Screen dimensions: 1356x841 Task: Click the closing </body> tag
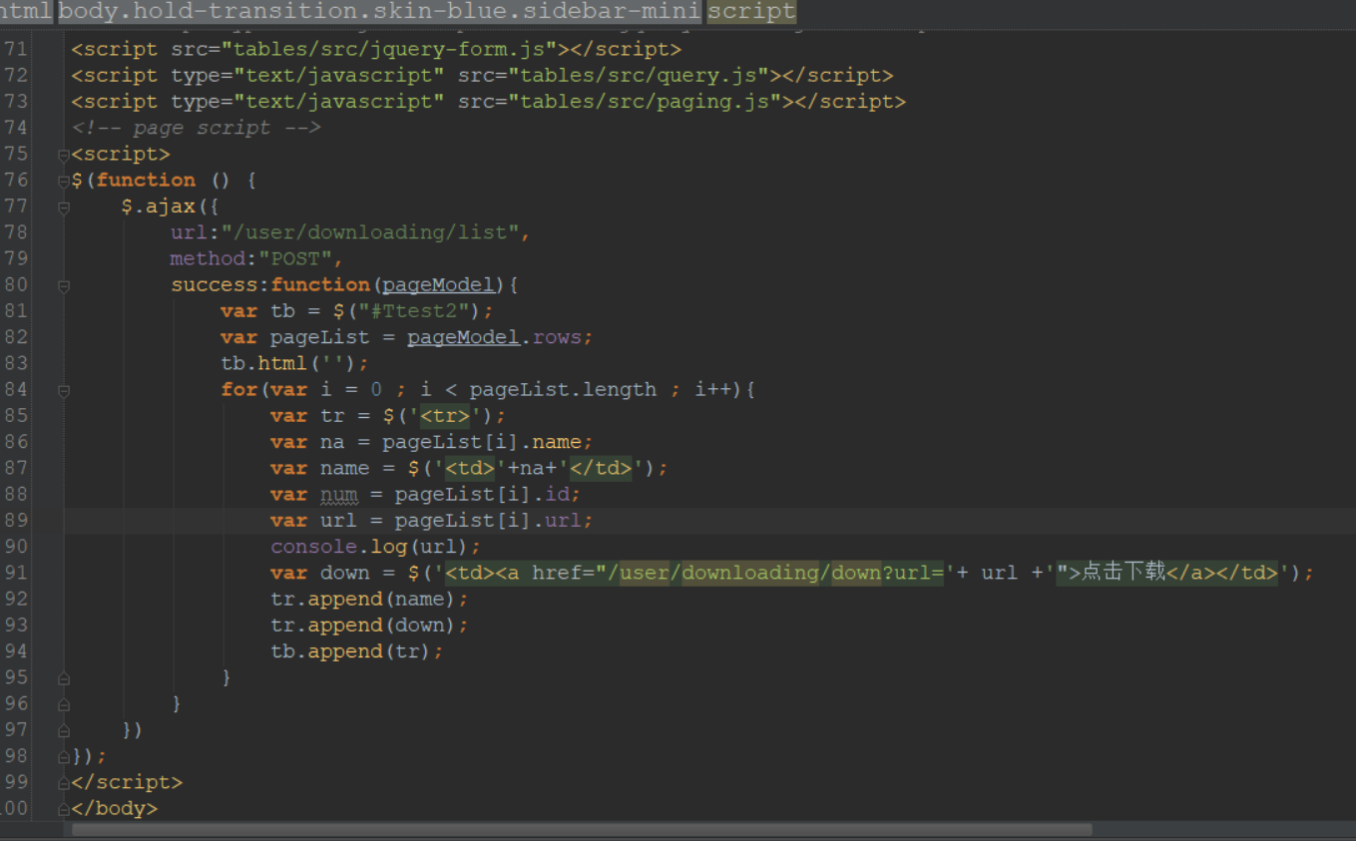(115, 808)
